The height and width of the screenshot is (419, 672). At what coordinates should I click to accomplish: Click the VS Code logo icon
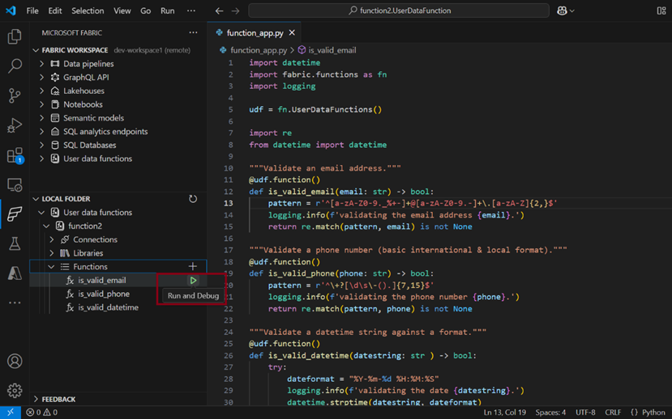[11, 11]
